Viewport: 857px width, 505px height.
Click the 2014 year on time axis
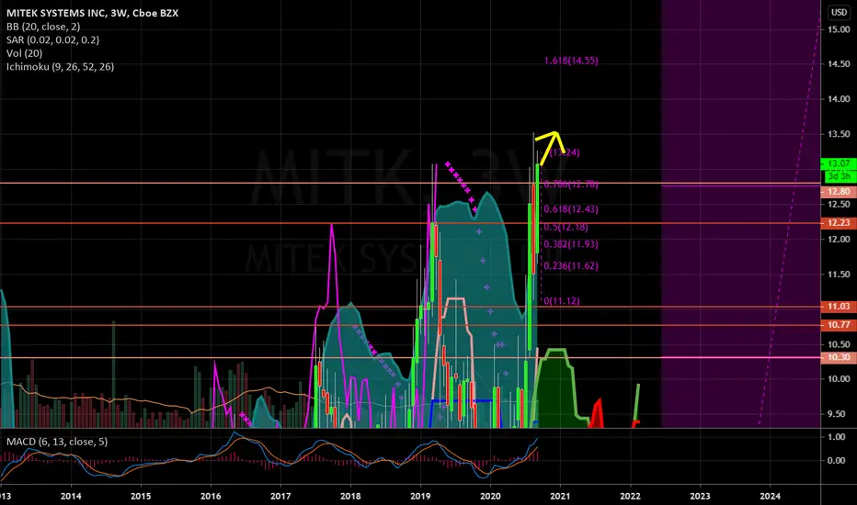click(x=71, y=496)
